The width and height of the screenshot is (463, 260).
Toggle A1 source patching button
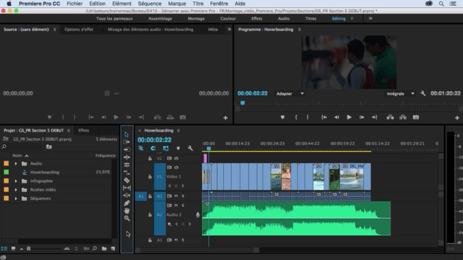pyautogui.click(x=141, y=196)
